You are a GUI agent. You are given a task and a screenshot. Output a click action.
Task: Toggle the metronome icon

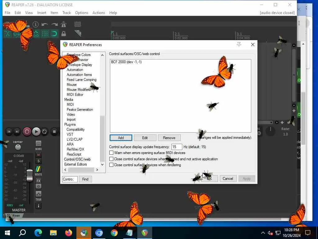pos(64,24)
